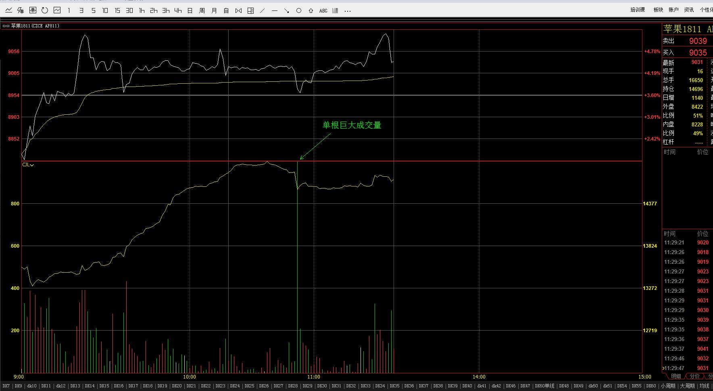
Task: Click the 持仓 value 14696
Action: pos(696,89)
